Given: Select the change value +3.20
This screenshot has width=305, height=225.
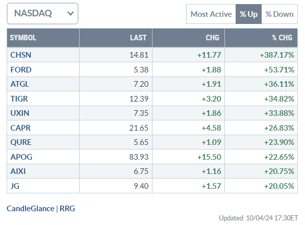Looking at the screenshot, I should [211, 99].
